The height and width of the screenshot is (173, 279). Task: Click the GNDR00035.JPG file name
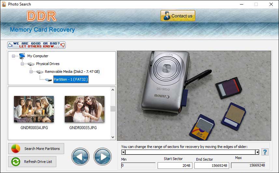[x=83, y=128]
